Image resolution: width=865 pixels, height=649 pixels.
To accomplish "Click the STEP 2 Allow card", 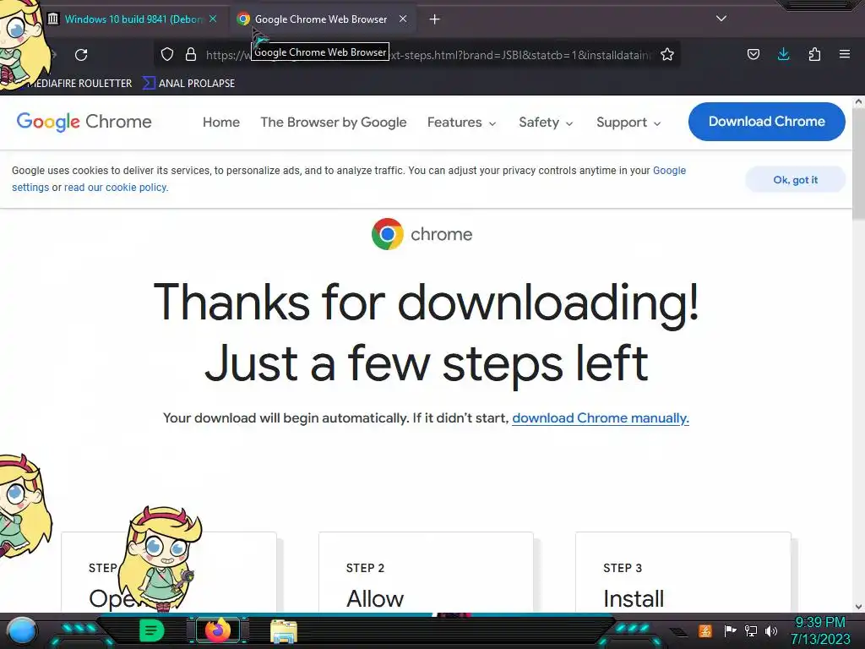I will (426, 572).
